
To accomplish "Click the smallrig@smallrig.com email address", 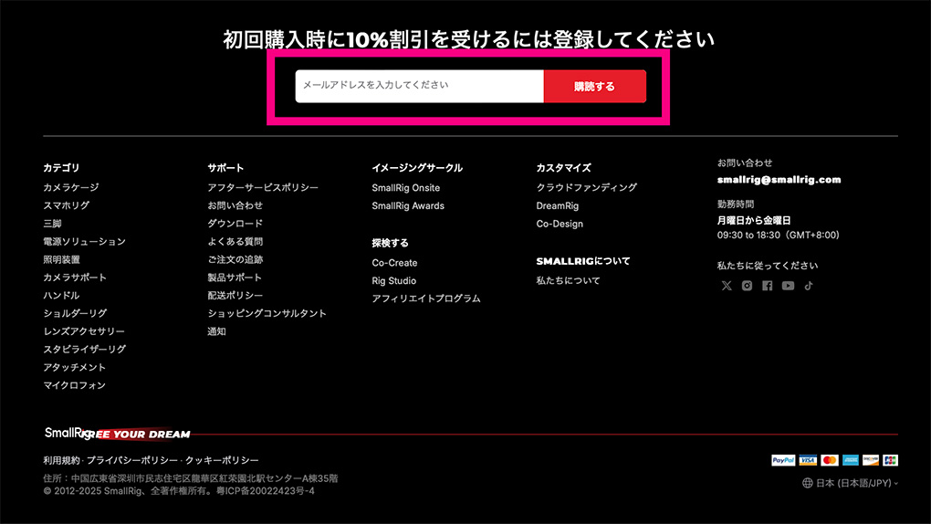I will (x=779, y=180).
